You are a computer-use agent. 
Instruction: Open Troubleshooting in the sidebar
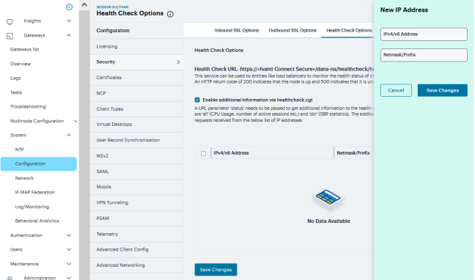[x=28, y=107]
